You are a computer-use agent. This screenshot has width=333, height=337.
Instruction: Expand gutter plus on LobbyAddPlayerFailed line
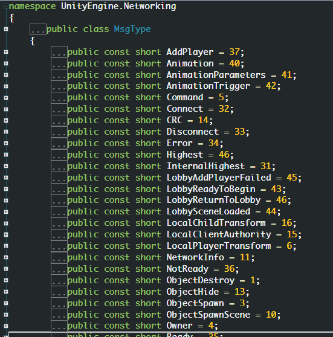coord(6,178)
